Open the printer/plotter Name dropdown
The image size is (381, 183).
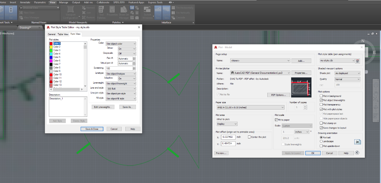pyautogui.click(x=260, y=73)
